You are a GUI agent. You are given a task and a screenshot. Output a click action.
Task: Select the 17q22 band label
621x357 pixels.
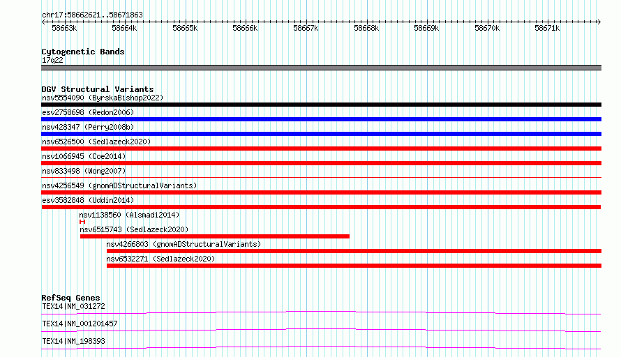(52, 60)
